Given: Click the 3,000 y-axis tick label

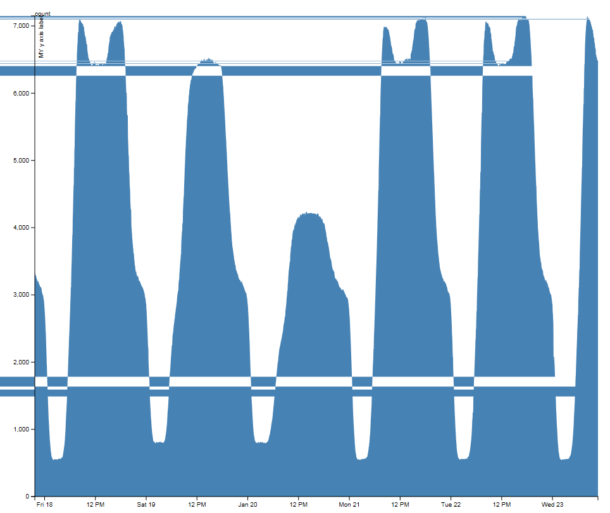Looking at the screenshot, I should (x=21, y=295).
